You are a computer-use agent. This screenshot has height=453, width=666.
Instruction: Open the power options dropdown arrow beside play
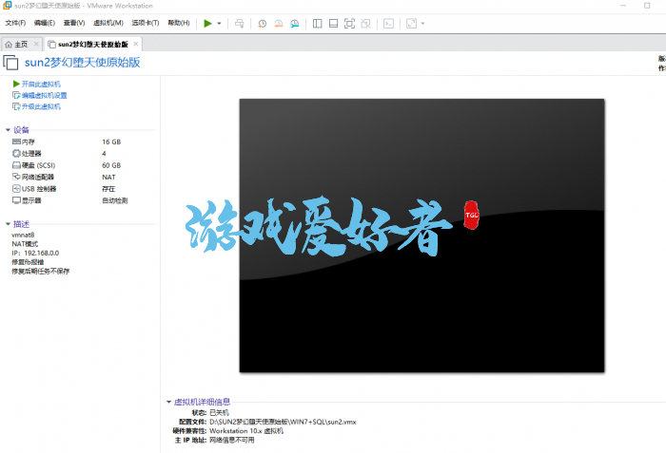[219, 24]
